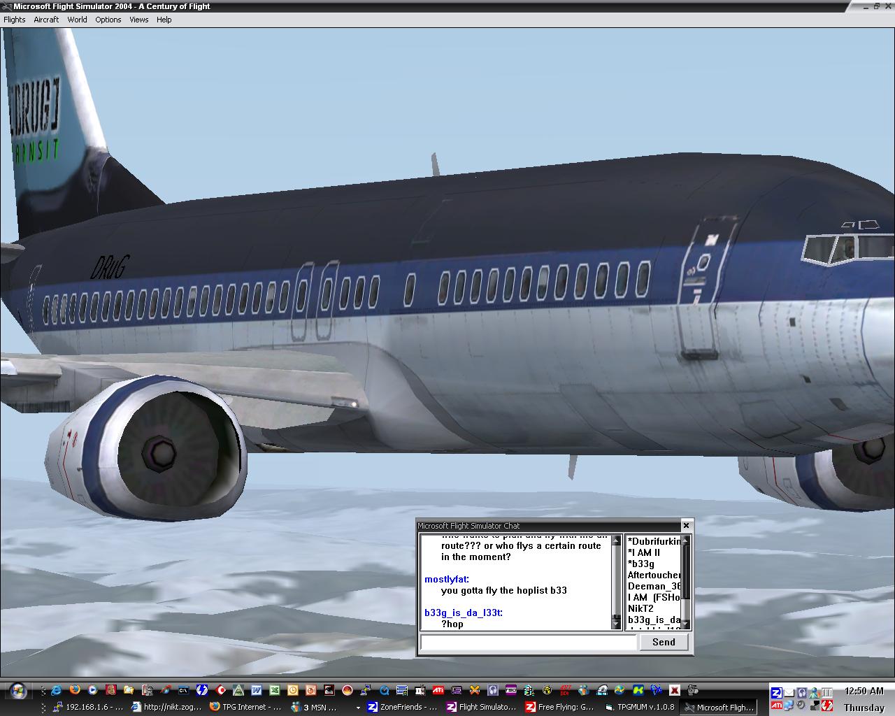Launch Internet Explorer from quick launch

(x=56, y=690)
